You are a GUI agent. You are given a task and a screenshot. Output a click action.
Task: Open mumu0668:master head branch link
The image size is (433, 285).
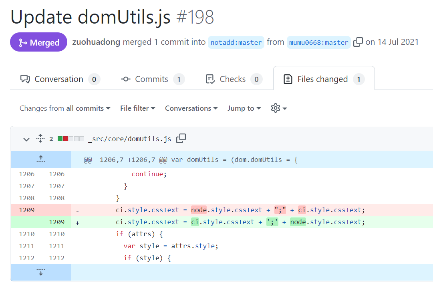(319, 42)
